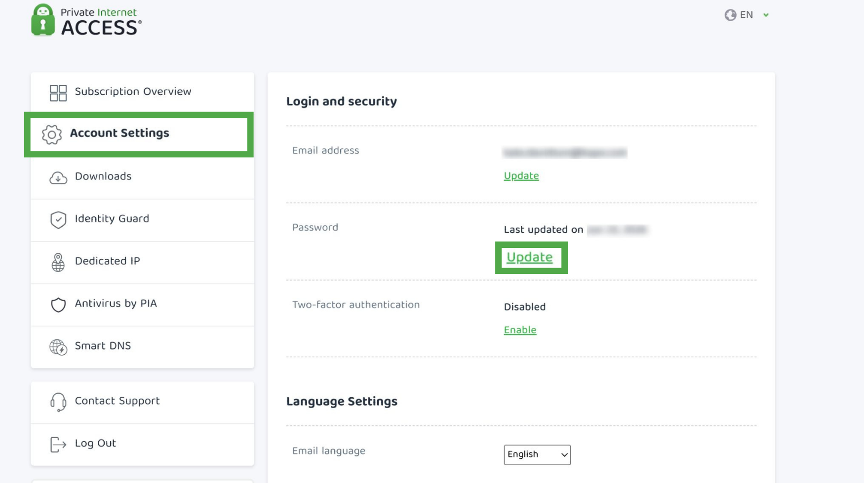The width and height of the screenshot is (864, 483).
Task: Click the 'Password' field label
Action: tap(315, 228)
